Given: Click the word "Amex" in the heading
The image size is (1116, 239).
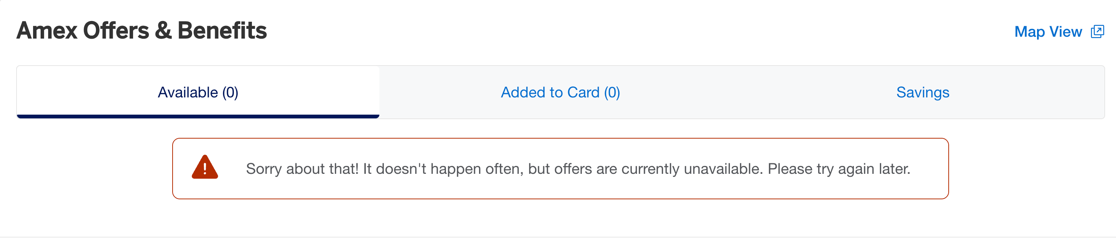Looking at the screenshot, I should [x=47, y=31].
